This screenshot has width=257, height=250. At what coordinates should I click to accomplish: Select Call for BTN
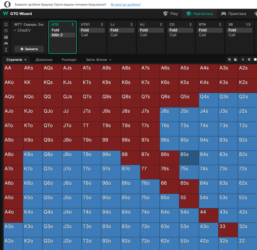pos(210,35)
